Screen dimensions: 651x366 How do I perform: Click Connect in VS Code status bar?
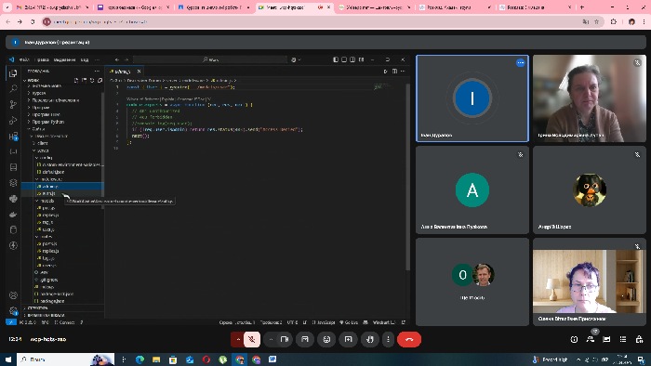[x=64, y=322]
